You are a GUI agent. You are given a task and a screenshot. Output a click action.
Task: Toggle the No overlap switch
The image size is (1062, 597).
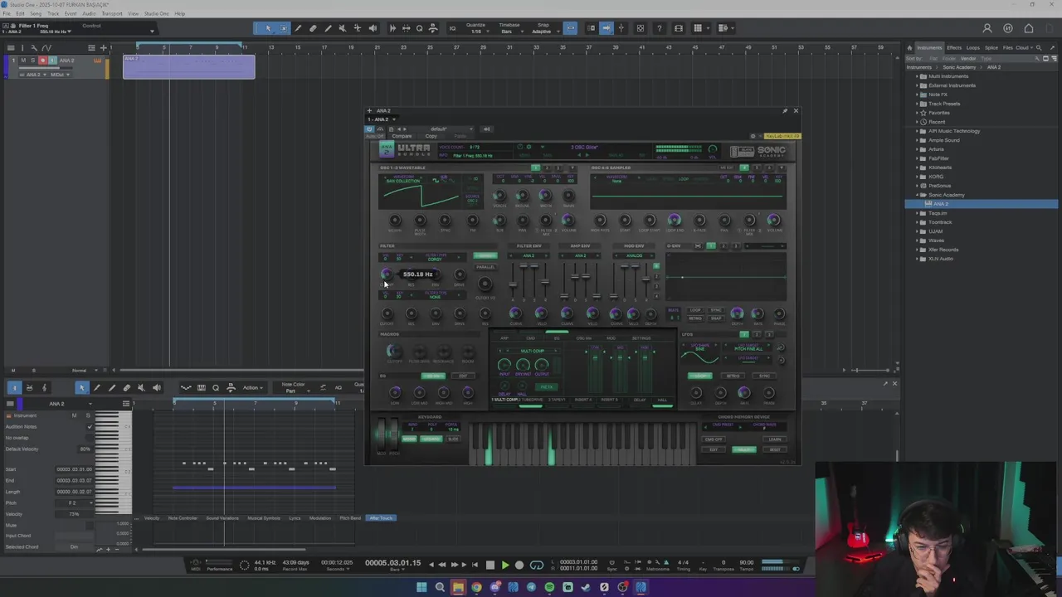(90, 438)
